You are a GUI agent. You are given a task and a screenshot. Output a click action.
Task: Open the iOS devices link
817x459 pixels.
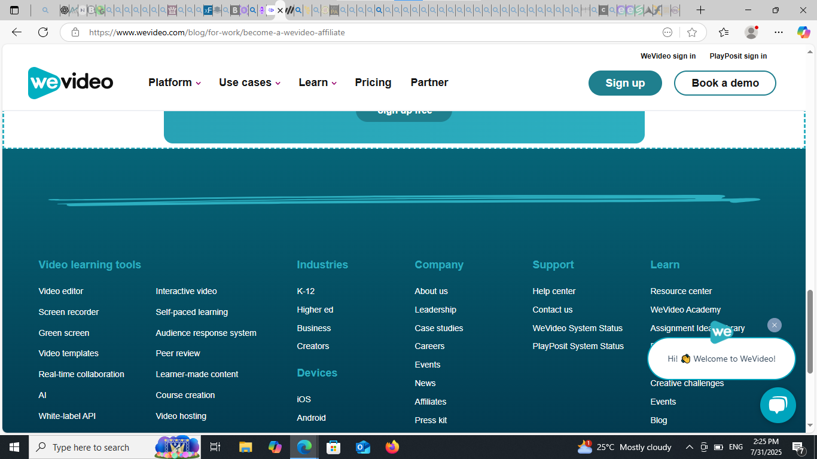(304, 399)
